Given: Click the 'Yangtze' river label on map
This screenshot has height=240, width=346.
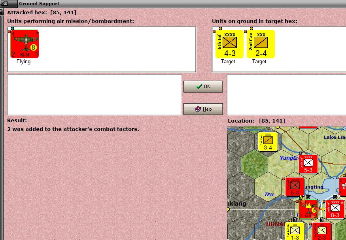Looking at the screenshot, I should pyautogui.click(x=289, y=158).
